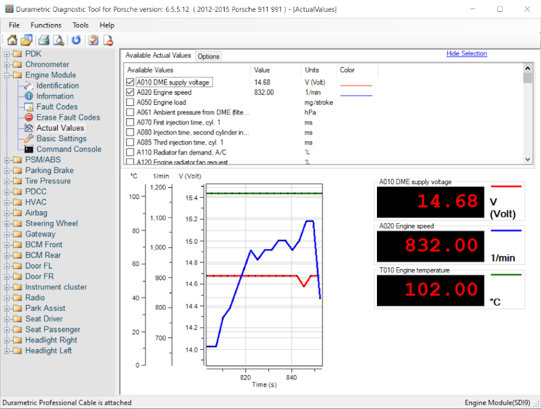Open the Information item icon
The width and height of the screenshot is (541, 409).
(29, 96)
